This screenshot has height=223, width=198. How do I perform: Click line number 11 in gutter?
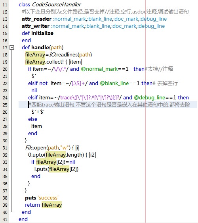click(x=5, y=5)
